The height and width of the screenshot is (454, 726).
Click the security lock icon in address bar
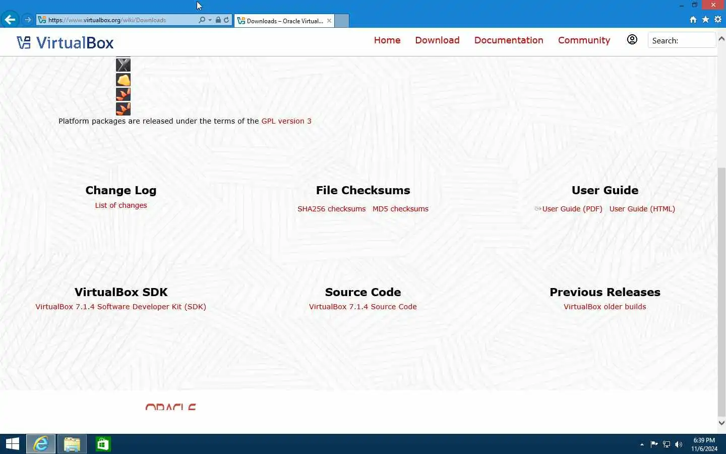pos(218,20)
